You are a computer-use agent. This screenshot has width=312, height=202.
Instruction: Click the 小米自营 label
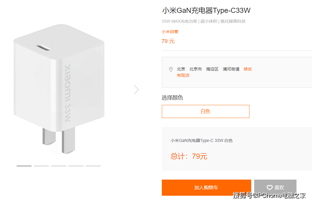[170, 32]
